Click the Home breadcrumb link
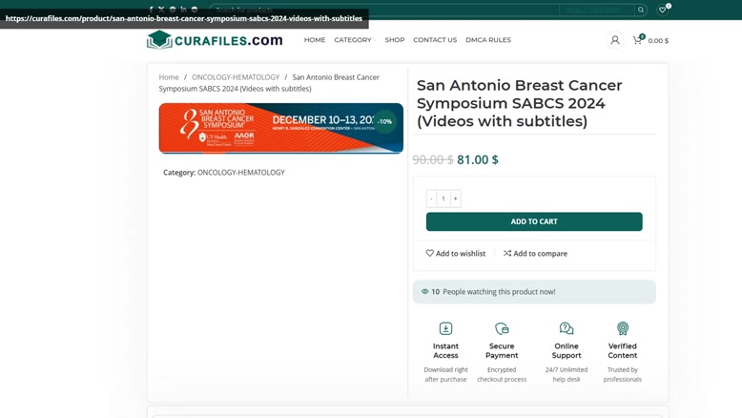The image size is (742, 418). pyautogui.click(x=169, y=77)
